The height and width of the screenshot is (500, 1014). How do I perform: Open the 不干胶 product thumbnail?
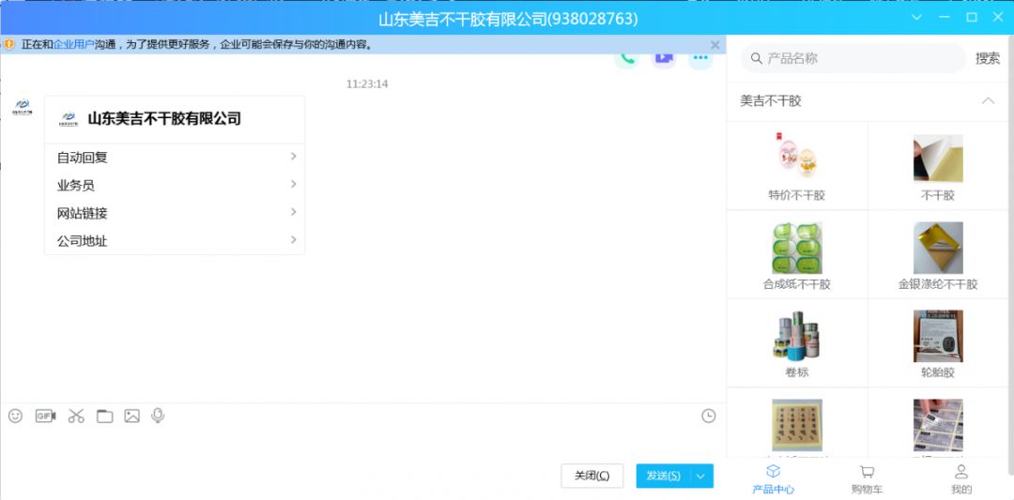[938, 159]
